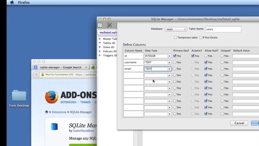Open the EXTENSIONS section on Add-ons page
This screenshot has width=259, height=146.
click(68, 102)
